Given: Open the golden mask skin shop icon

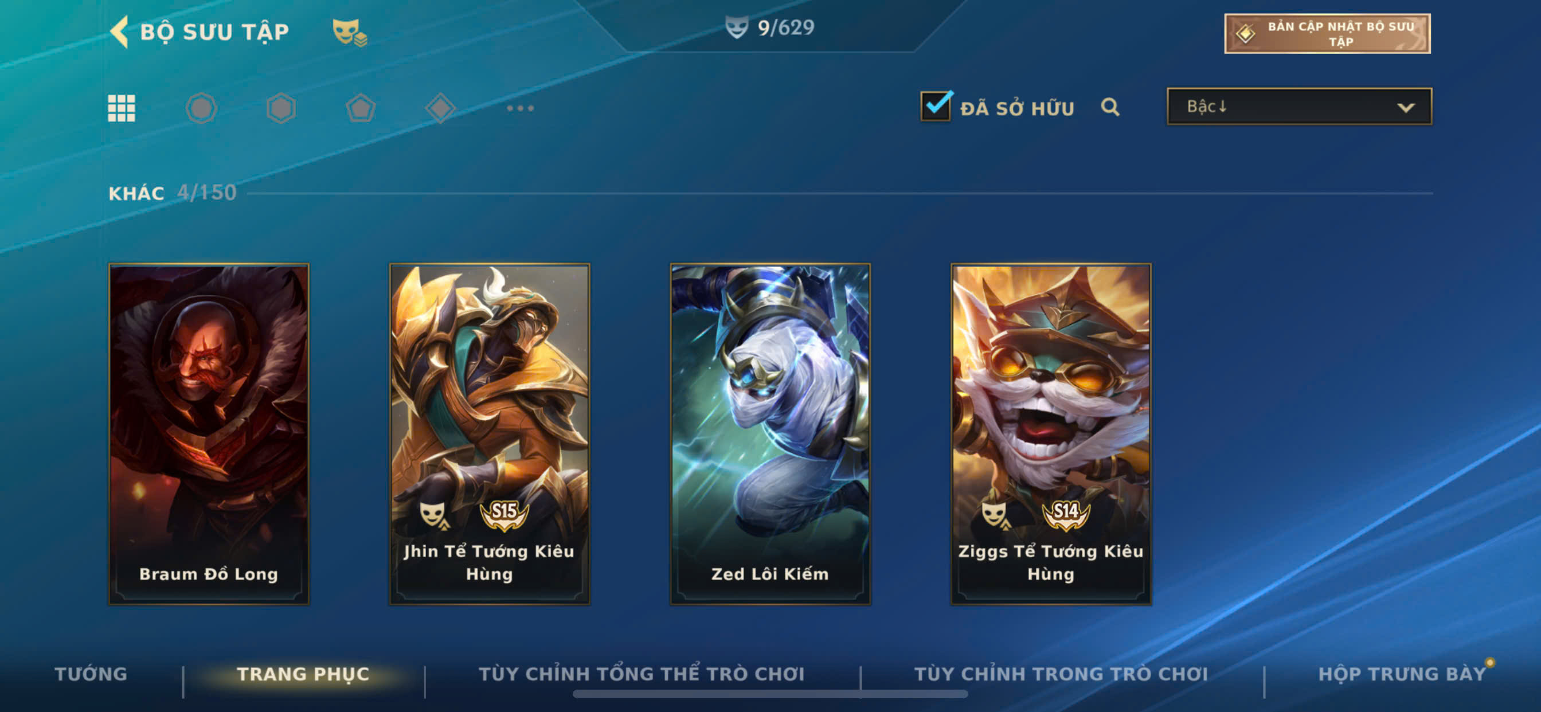Looking at the screenshot, I should 349,32.
